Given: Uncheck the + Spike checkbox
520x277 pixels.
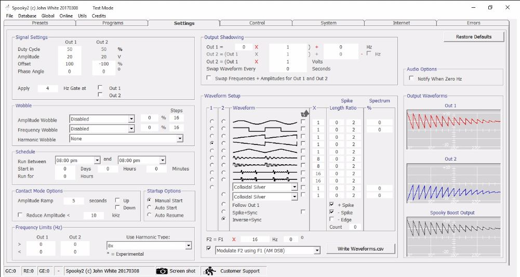Looking at the screenshot, I should coord(331,205).
